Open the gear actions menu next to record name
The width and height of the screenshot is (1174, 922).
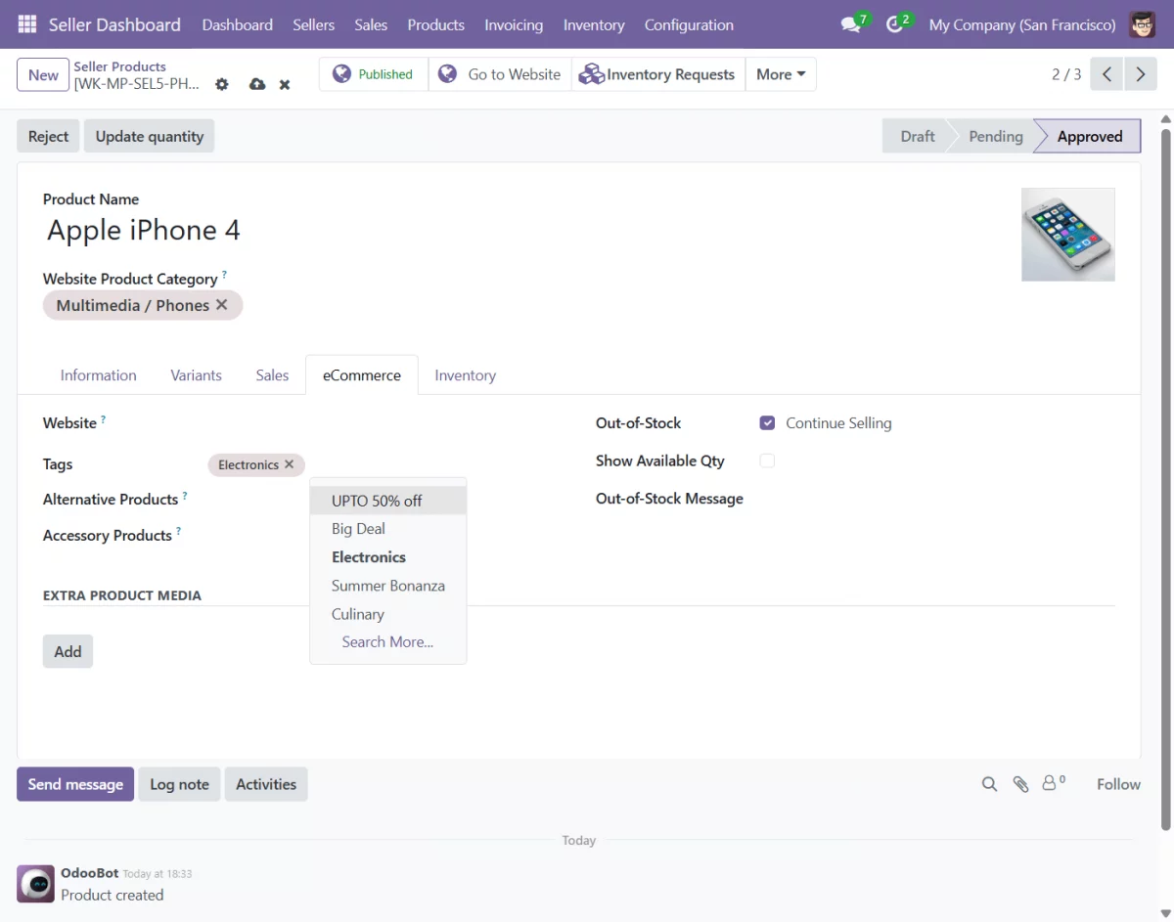(222, 84)
